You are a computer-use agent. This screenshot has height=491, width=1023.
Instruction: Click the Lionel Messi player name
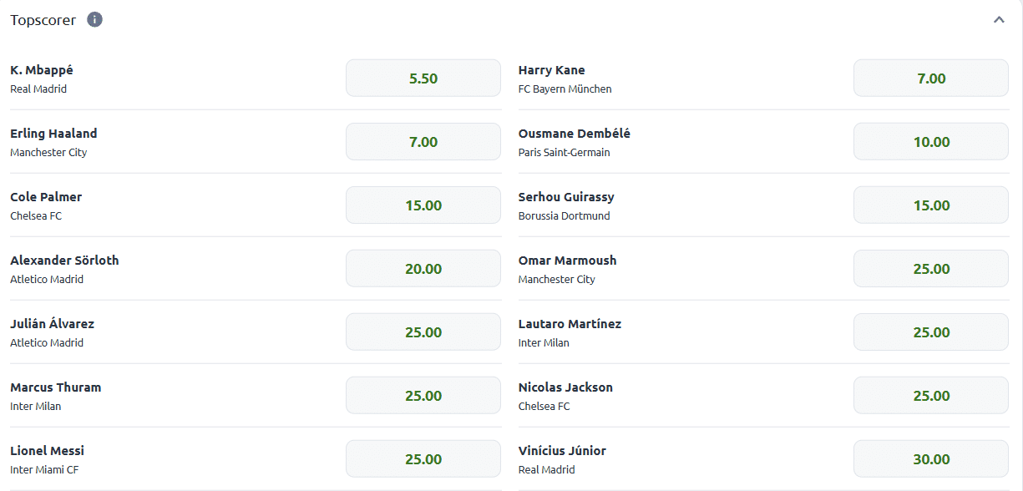(47, 451)
